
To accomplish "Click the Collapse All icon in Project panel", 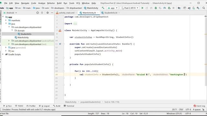I will [42, 13].
